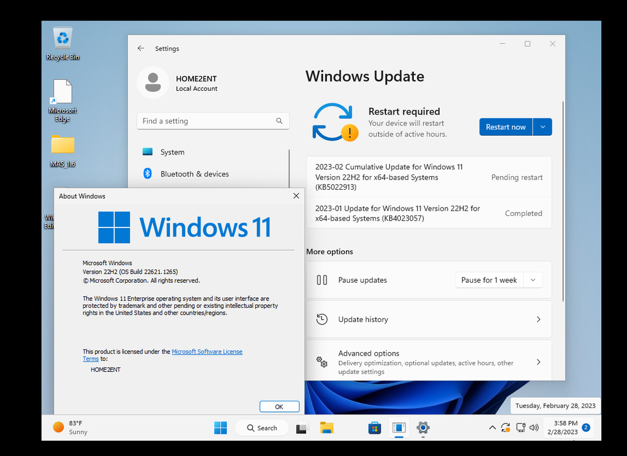Open File Explorer from the taskbar
627x456 pixels.
327,427
